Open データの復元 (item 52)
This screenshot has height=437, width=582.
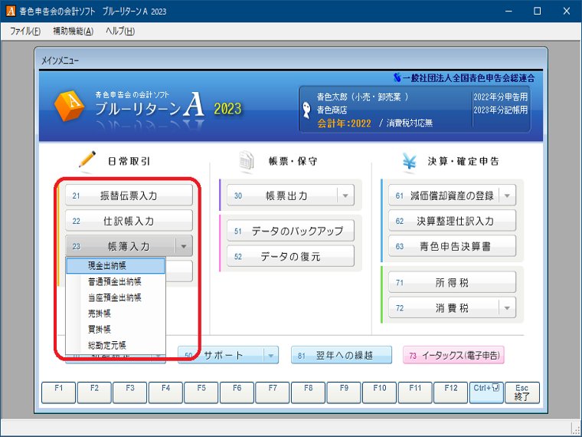pos(291,256)
